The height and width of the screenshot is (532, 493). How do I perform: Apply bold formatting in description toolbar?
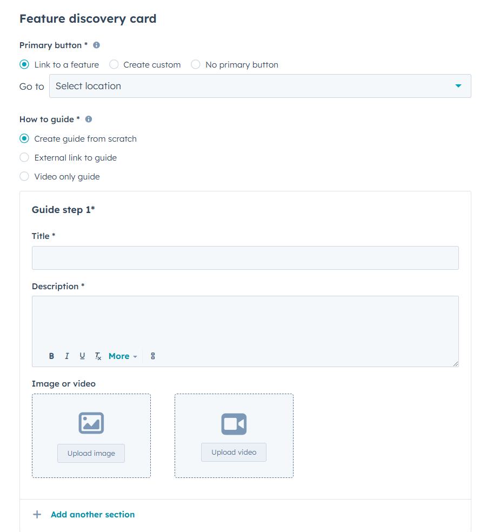coord(52,356)
